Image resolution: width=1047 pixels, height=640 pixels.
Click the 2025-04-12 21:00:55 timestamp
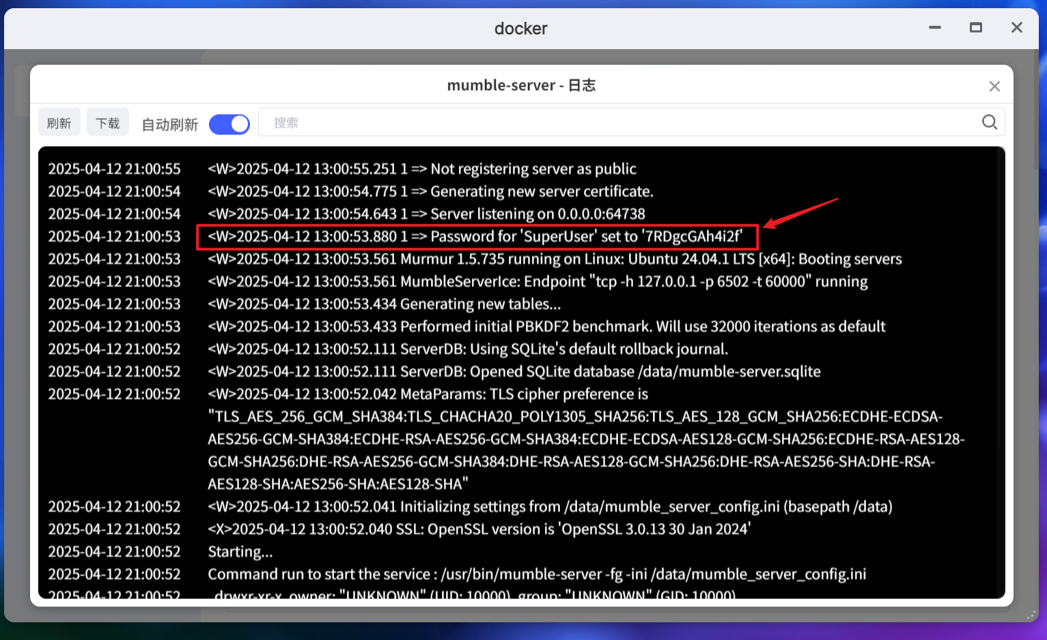pos(114,169)
